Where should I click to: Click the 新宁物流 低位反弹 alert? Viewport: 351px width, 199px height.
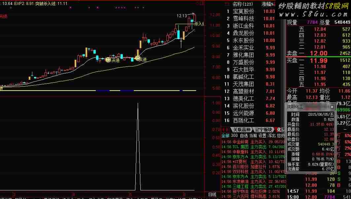tap(254, 191)
